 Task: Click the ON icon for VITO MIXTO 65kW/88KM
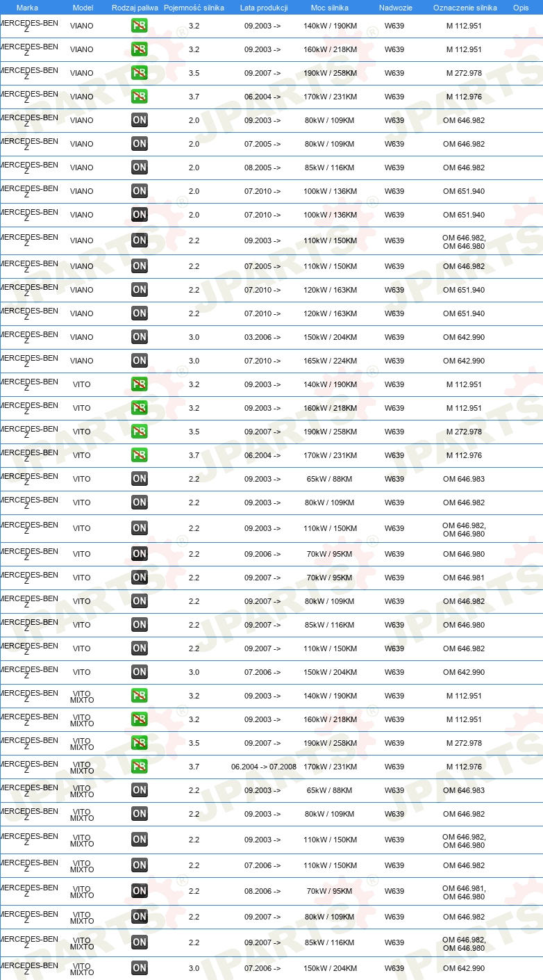[139, 790]
